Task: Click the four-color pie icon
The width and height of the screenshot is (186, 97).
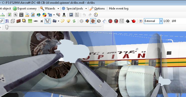Action: (44, 15)
